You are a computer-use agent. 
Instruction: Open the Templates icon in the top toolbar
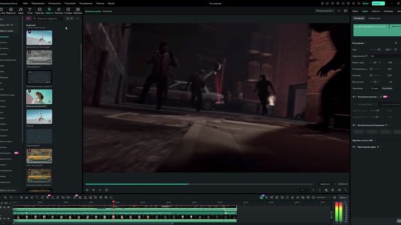pyautogui.click(x=78, y=11)
